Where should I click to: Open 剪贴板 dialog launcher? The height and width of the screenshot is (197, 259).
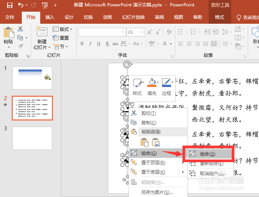click(x=28, y=56)
